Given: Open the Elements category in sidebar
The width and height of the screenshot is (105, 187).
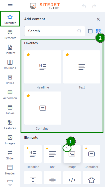Looking at the screenshot, I should [10, 35].
